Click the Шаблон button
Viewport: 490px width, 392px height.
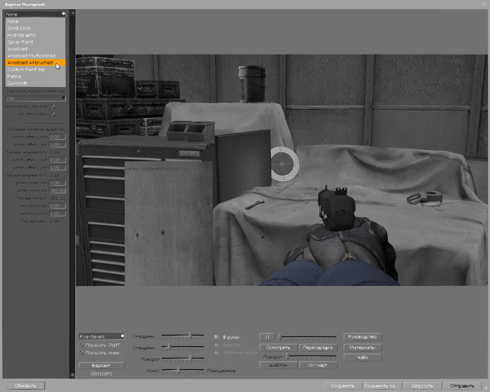tap(278, 365)
